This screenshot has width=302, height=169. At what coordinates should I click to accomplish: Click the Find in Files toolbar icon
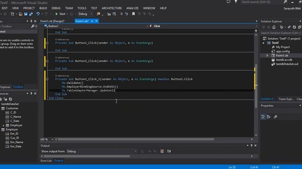click(98, 14)
